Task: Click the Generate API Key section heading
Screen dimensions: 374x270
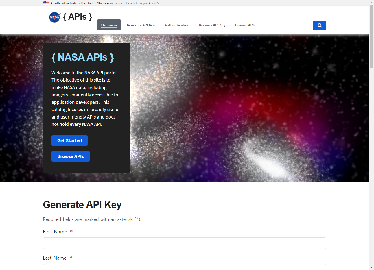Action: (x=82, y=205)
